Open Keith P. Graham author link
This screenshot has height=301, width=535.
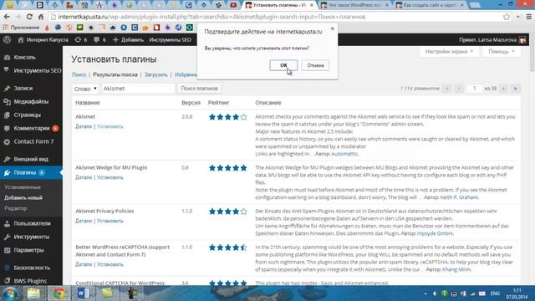[459, 197]
